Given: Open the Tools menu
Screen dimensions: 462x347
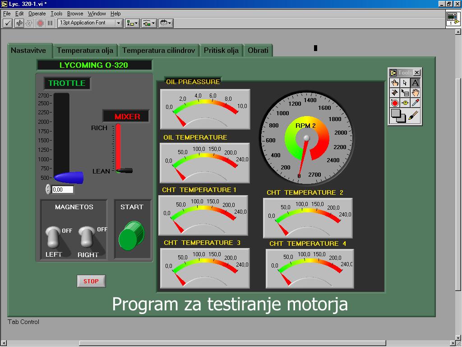Looking at the screenshot, I should [x=56, y=14].
